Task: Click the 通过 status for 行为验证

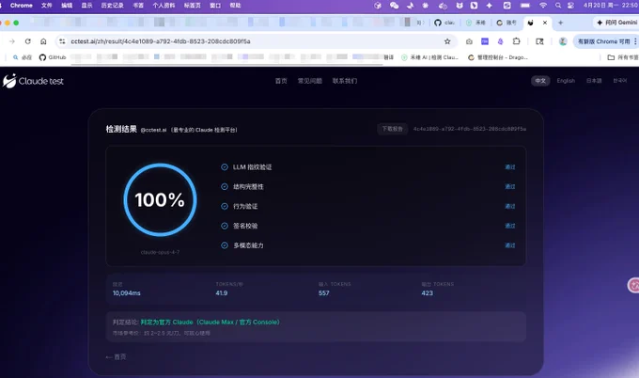Action: (x=510, y=206)
